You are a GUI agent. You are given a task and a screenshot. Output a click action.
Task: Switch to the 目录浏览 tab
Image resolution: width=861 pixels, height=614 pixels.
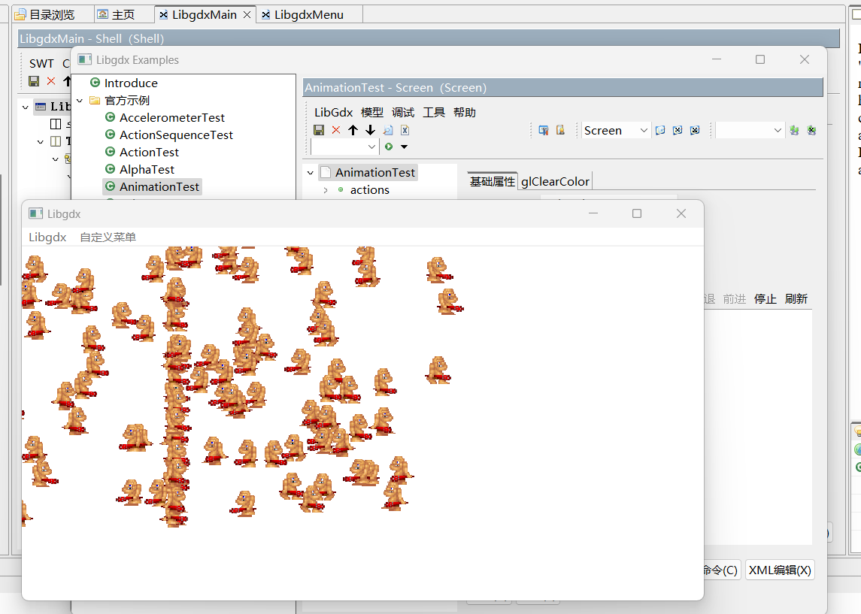(45, 15)
